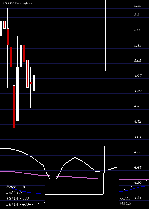The height and width of the screenshot is (209, 149).
Task: Click the '12MA : 4.9' legend entry
Action: pyautogui.click(x=17, y=199)
